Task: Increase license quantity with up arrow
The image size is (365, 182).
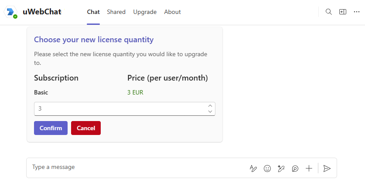Action: click(x=210, y=106)
